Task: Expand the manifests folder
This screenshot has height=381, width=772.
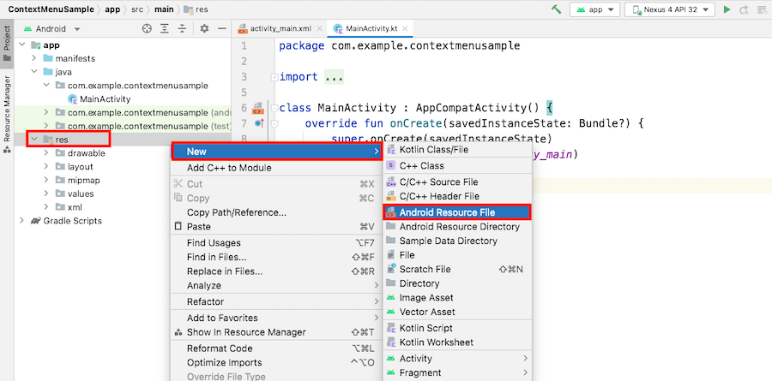Action: click(34, 58)
